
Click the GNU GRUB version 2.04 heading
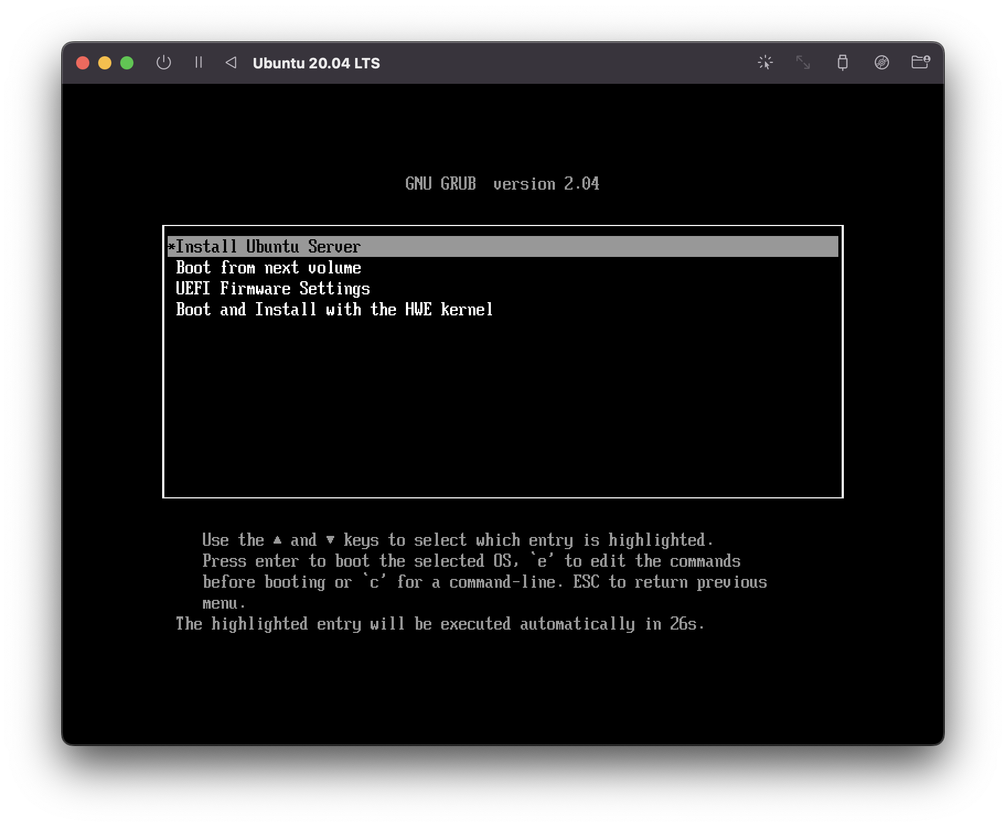tap(502, 184)
